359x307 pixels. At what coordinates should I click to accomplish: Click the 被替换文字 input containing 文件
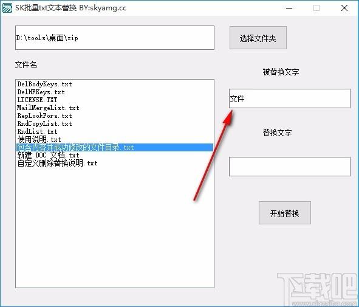click(x=290, y=98)
